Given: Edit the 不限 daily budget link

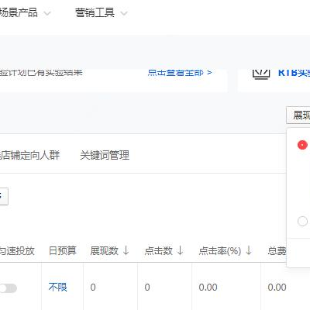Looking at the screenshot, I should [x=58, y=288].
